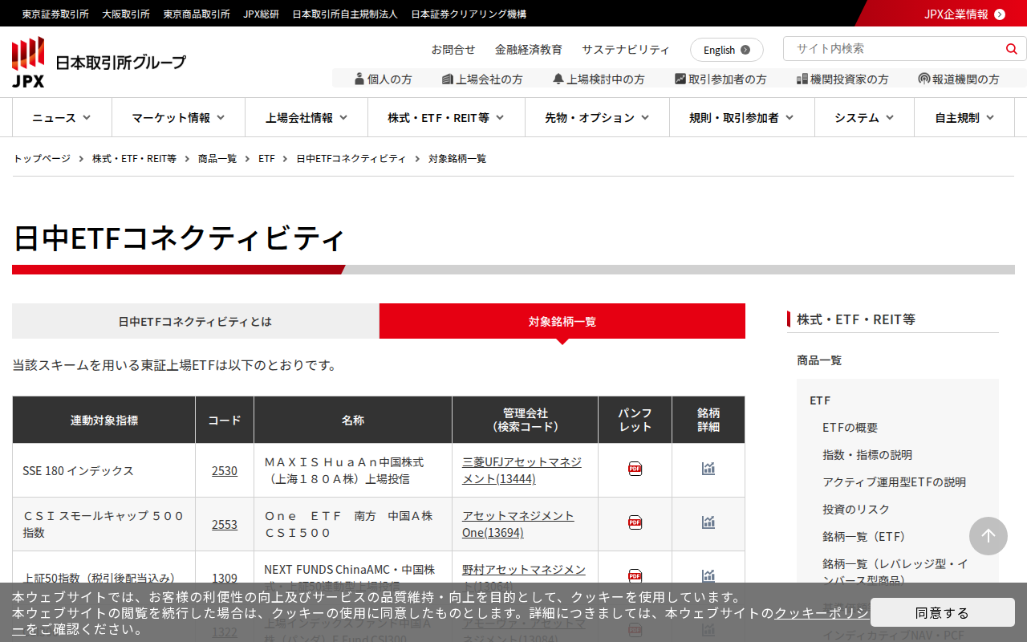Viewport: 1027px width, 642px height.
Task: Expand the 上場会社情報 menu
Action: click(306, 117)
